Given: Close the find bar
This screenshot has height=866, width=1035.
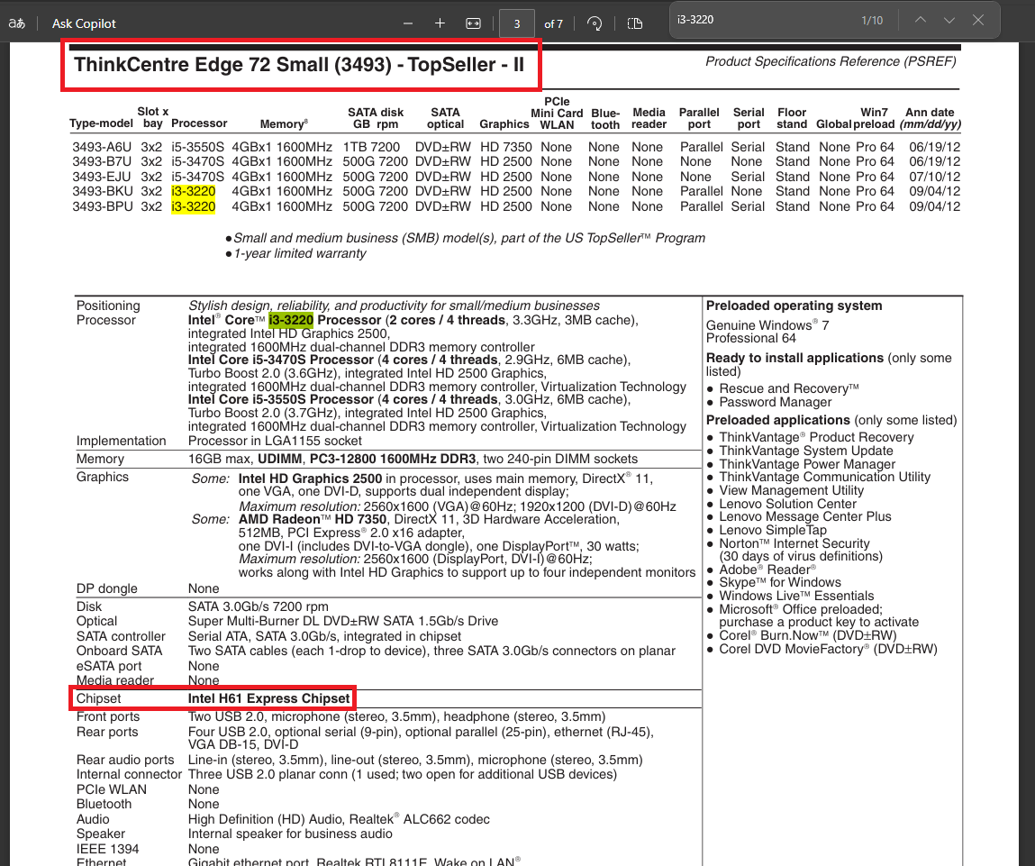Looking at the screenshot, I should (978, 20).
